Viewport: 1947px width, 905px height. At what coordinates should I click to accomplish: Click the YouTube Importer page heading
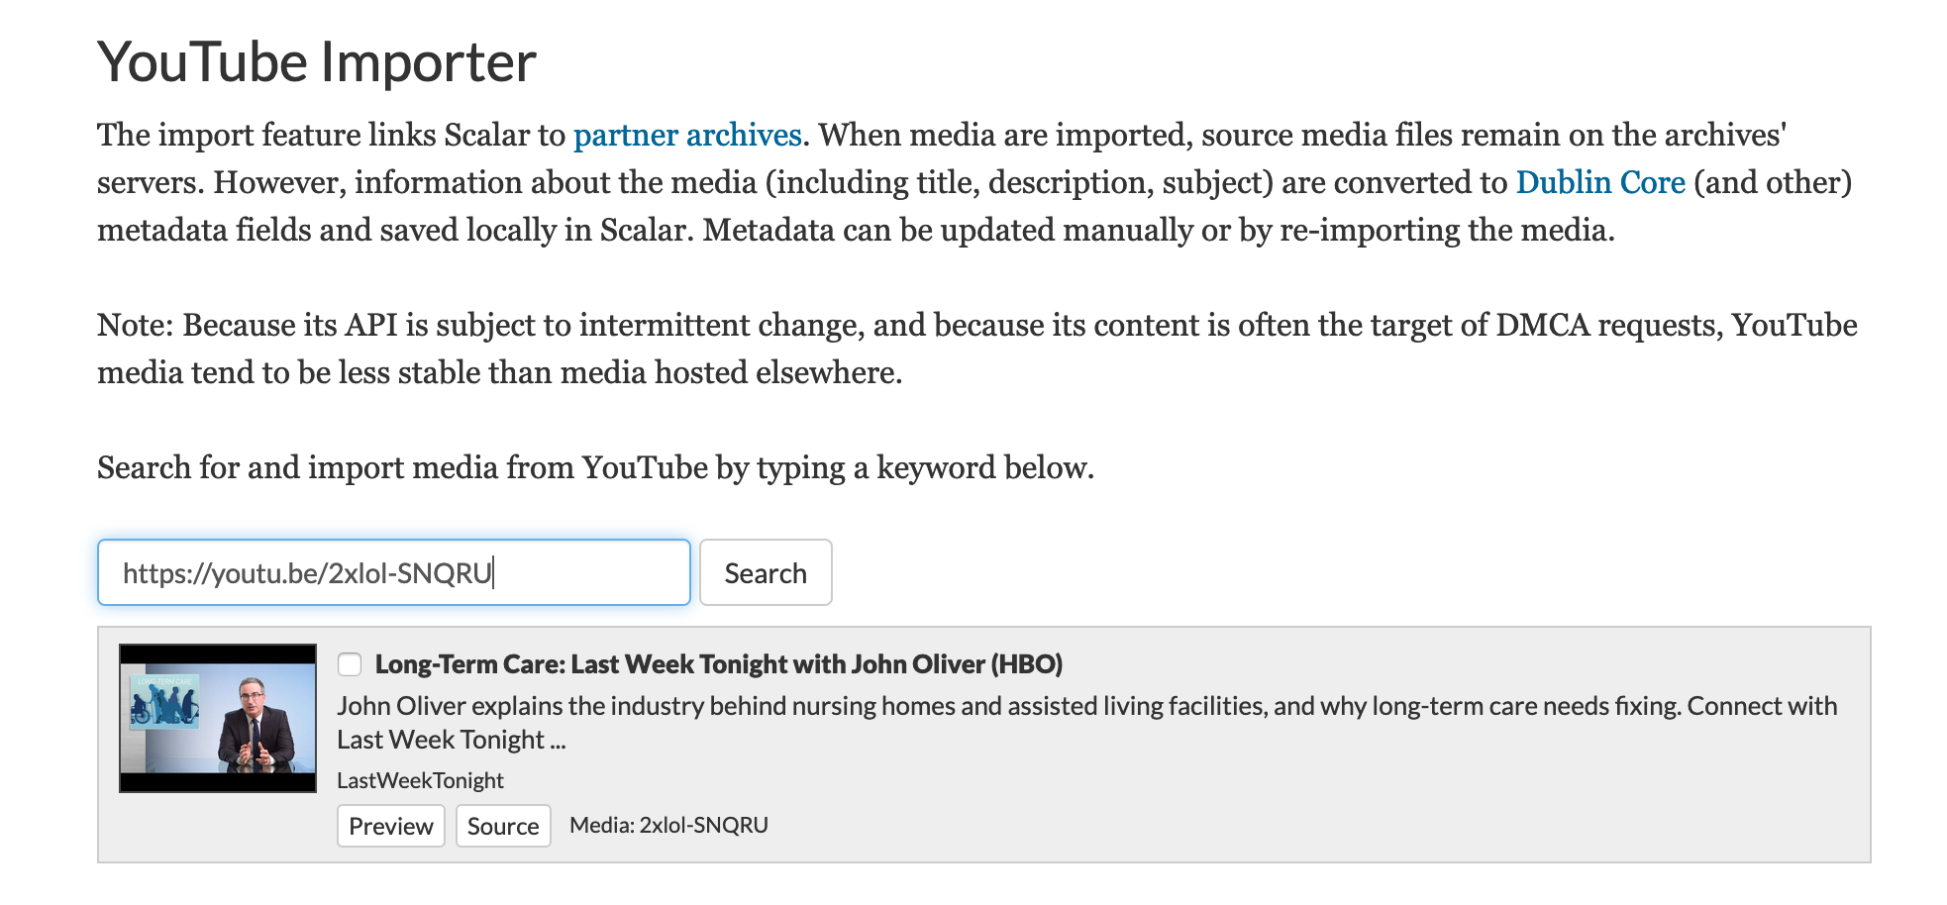pos(316,61)
